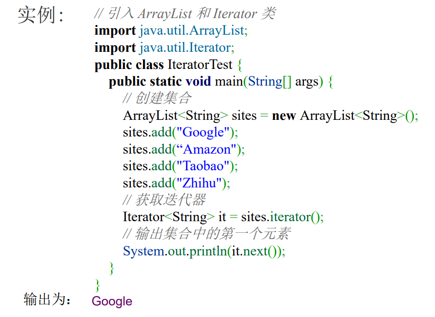Click the 输出集合中的第一个元素 comment
Viewport: 435px width, 317px height.
pyautogui.click(x=206, y=234)
